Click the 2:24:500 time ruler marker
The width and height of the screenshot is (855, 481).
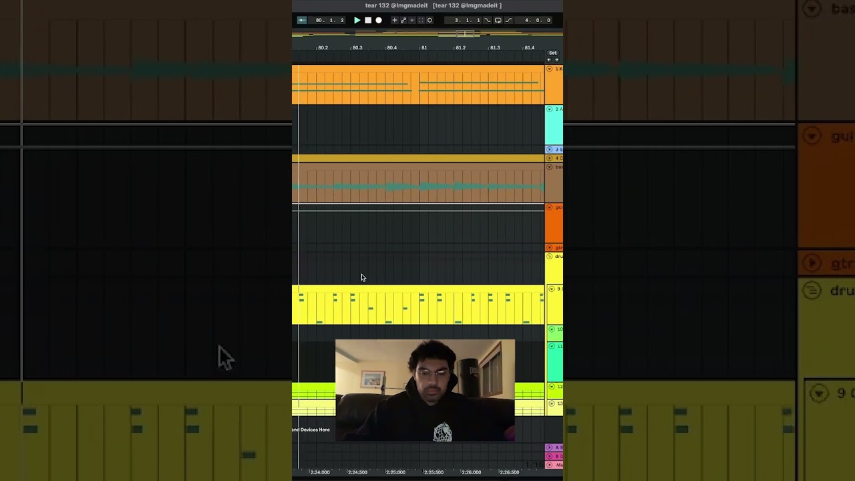[x=357, y=472]
